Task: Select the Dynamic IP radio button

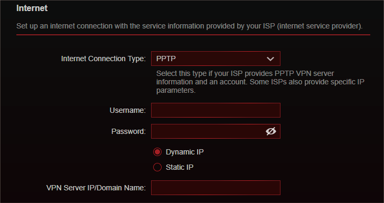Action: point(157,152)
